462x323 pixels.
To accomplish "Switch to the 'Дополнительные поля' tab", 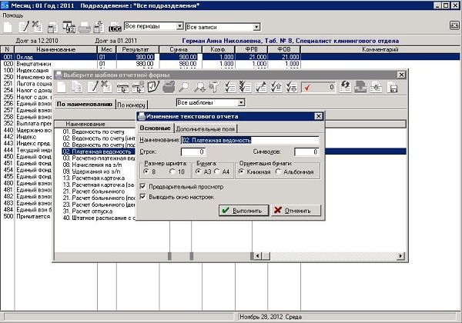I will tap(206, 128).
